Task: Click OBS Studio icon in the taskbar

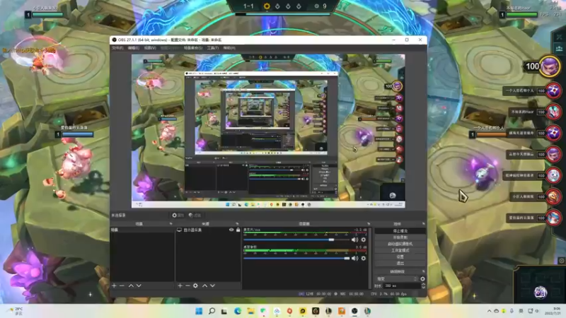Action: [x=354, y=311]
